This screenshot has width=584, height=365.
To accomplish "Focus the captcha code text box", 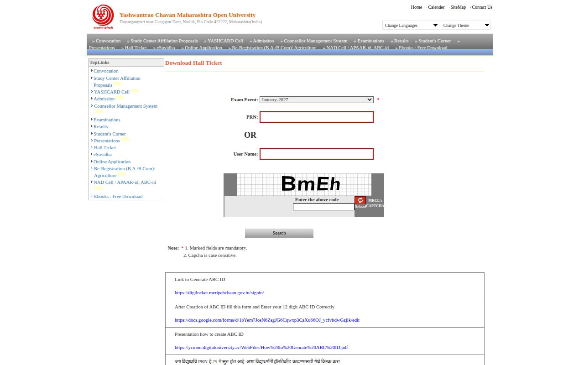I will 323,207.
